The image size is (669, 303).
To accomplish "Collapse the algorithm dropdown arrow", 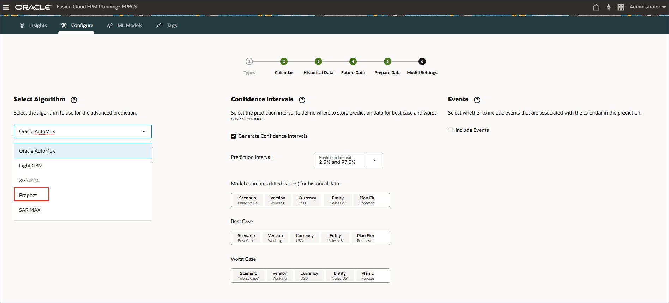I will (144, 131).
